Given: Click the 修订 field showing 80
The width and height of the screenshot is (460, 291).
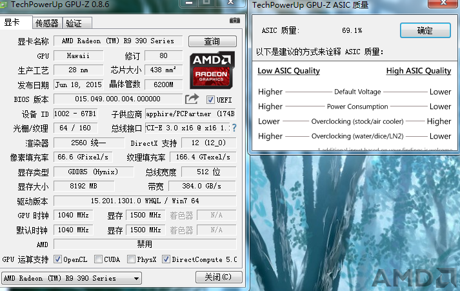Looking at the screenshot, I should coord(164,55).
